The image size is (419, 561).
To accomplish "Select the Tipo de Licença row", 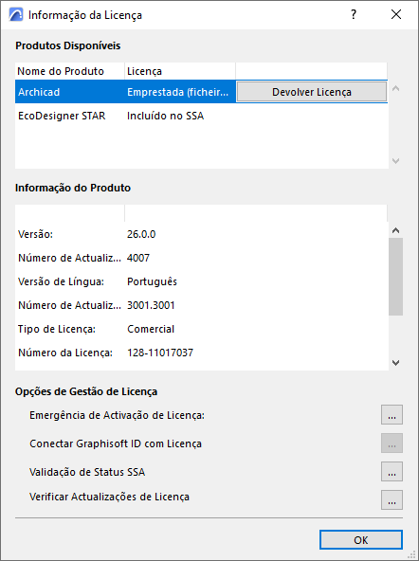I will pyautogui.click(x=201, y=329).
